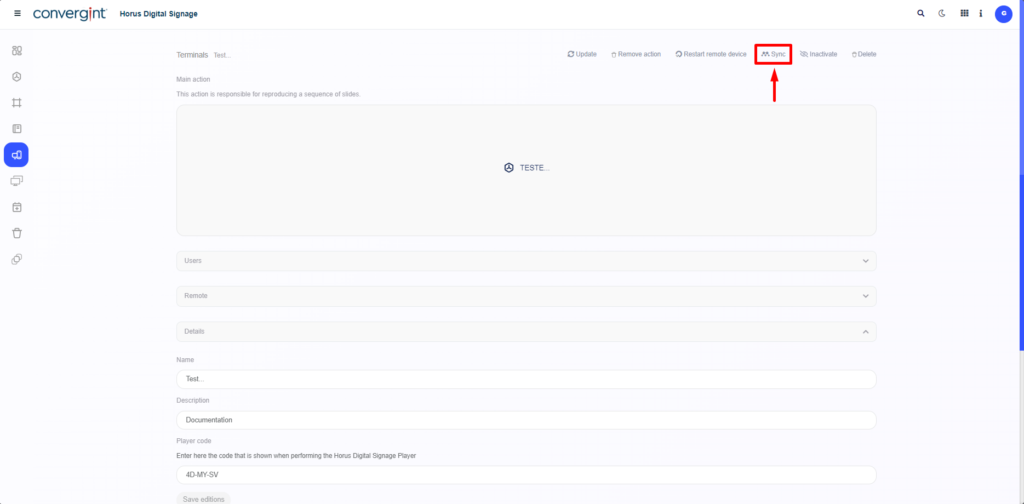
Task: Expand the Users section
Action: point(526,261)
